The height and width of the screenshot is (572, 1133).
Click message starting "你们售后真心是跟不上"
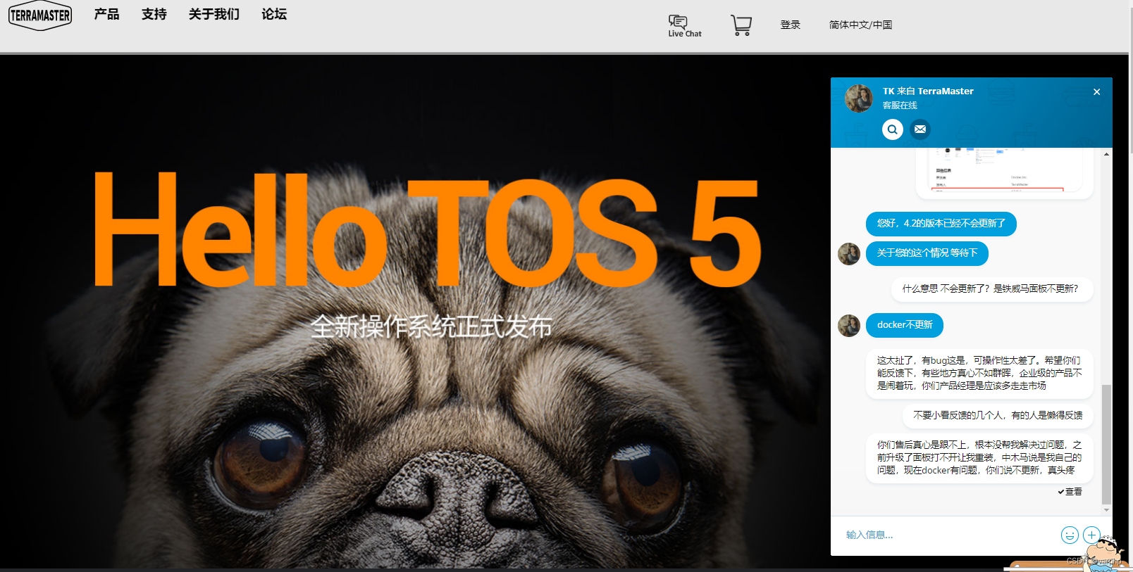(979, 457)
